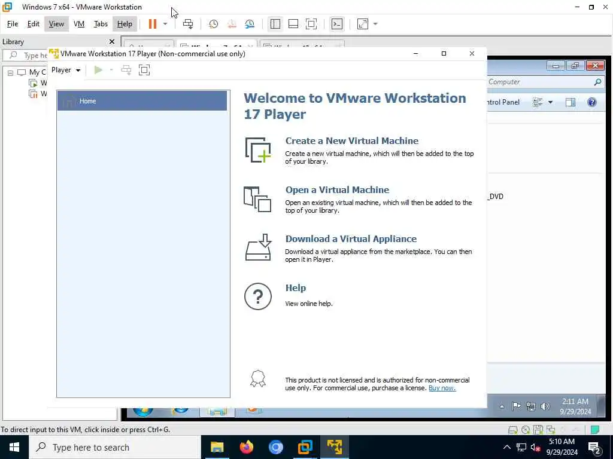Click Download a Virtual Appliance
613x459 pixels.
351,239
